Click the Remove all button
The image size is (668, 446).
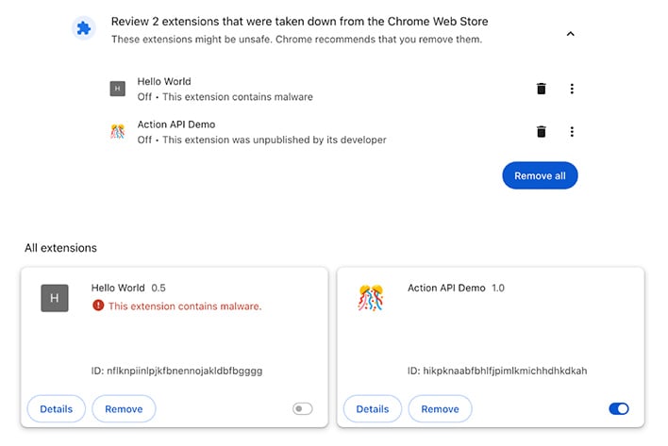[x=540, y=175]
